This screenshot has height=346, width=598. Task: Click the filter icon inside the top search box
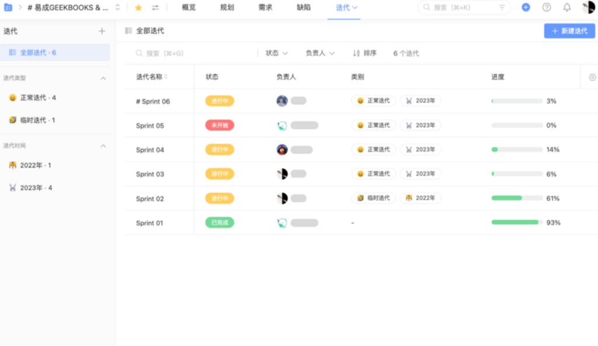[502, 8]
